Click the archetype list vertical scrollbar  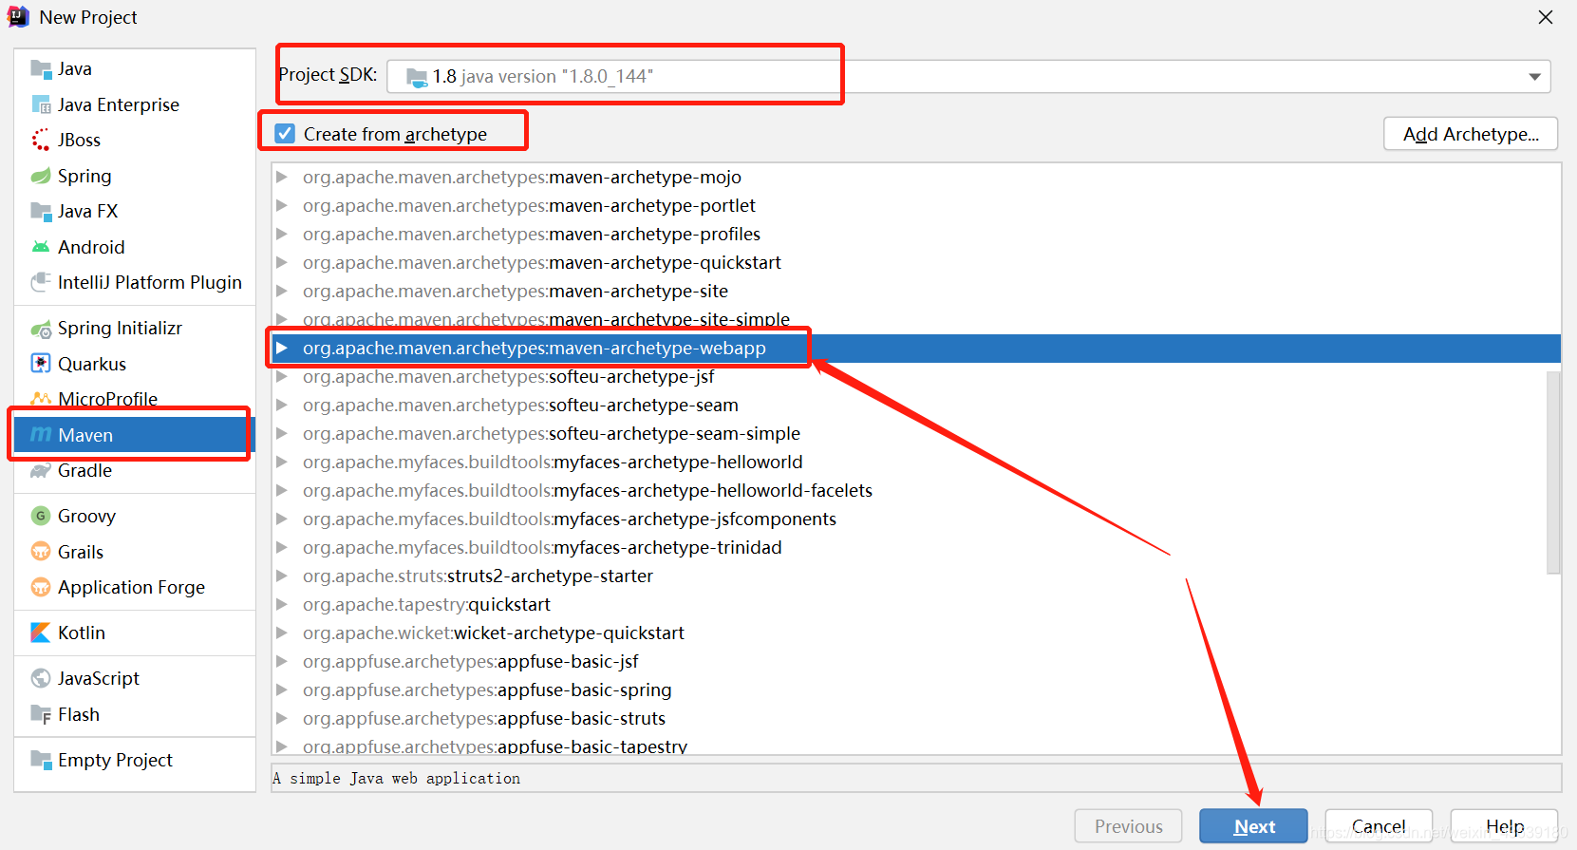(1553, 472)
